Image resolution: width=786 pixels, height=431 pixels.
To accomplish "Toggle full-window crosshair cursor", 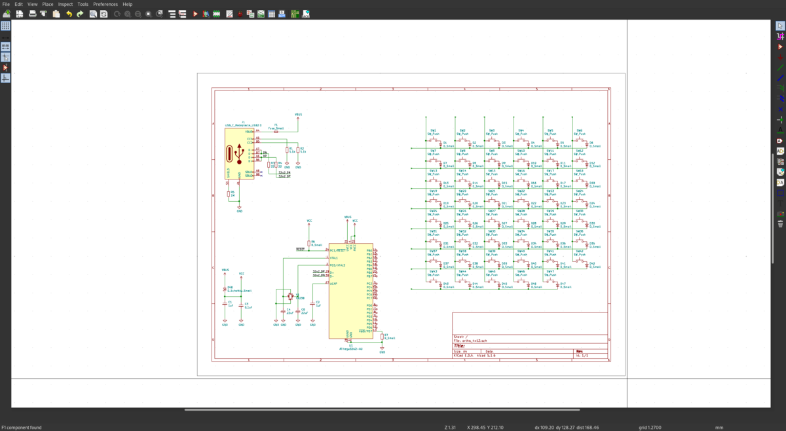I will [5, 57].
